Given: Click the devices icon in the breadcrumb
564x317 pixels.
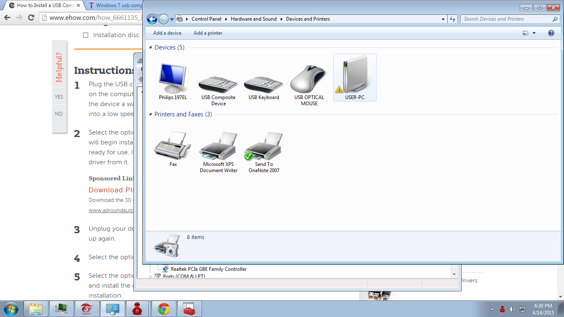Looking at the screenshot, I should click(x=180, y=19).
